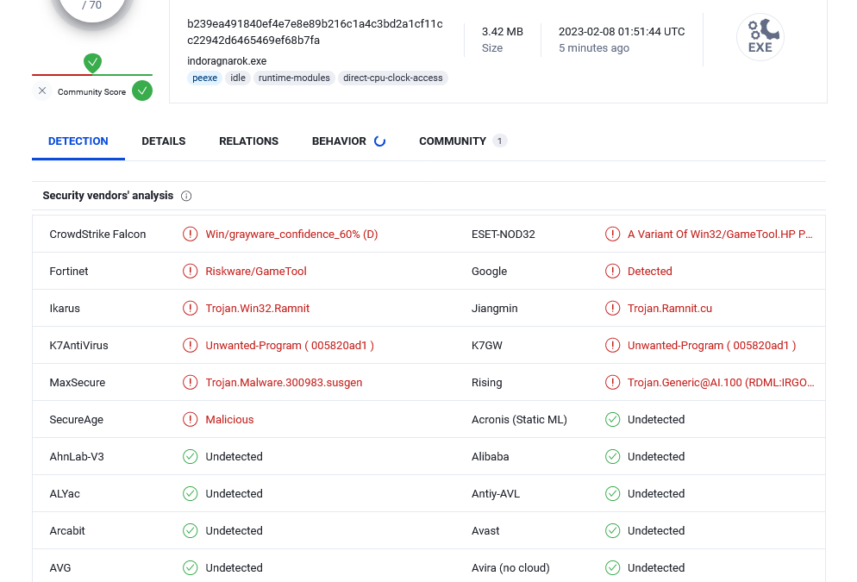This screenshot has height=582, width=857.
Task: Click the BEHAVIOR tab loading spinner
Action: point(380,141)
